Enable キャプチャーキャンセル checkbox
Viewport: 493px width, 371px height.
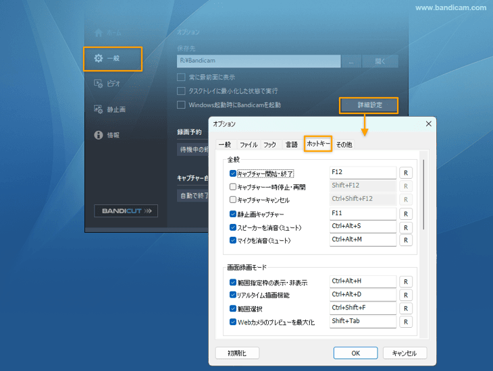233,200
